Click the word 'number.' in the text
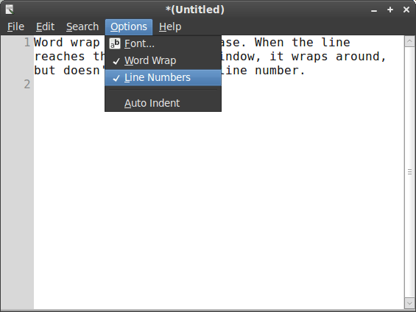 tap(280, 71)
